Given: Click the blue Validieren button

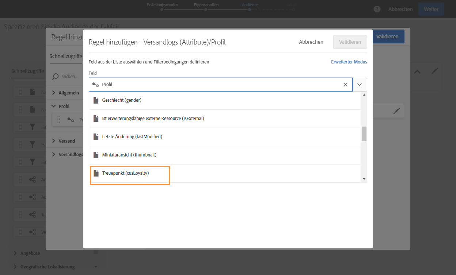Looking at the screenshot, I should click(x=387, y=36).
